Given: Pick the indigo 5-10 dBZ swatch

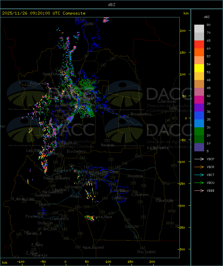Looking at the screenshot, I should (199, 147).
